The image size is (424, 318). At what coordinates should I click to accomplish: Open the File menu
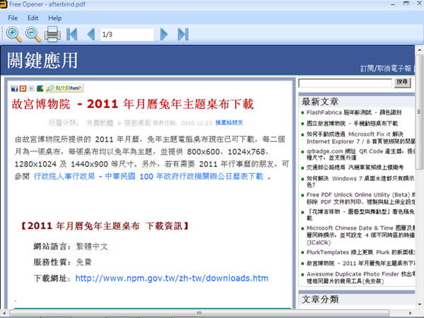(13, 18)
